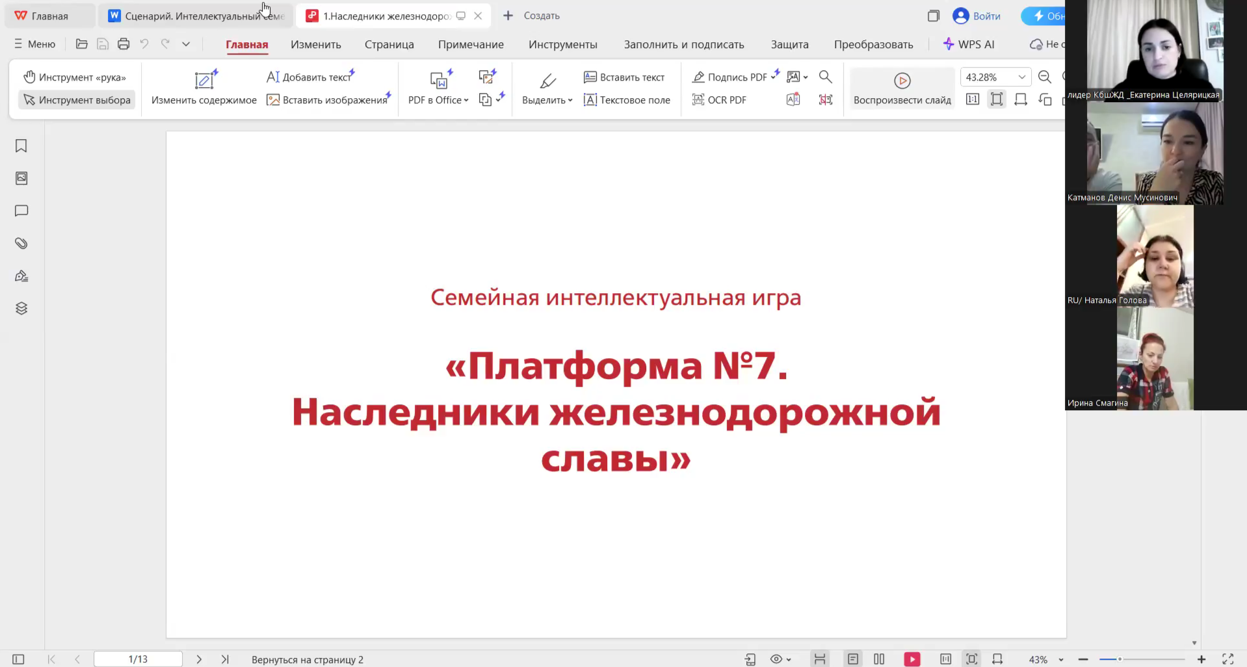This screenshot has height=667, width=1247.
Task: Open the bookmarks panel in left sidebar
Action: [x=21, y=146]
